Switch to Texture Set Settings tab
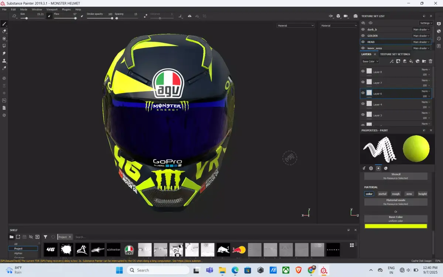 point(395,54)
